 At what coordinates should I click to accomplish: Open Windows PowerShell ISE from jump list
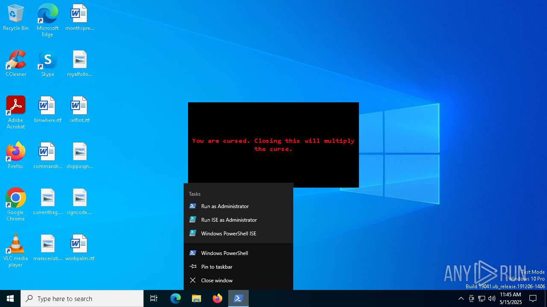pos(238,233)
